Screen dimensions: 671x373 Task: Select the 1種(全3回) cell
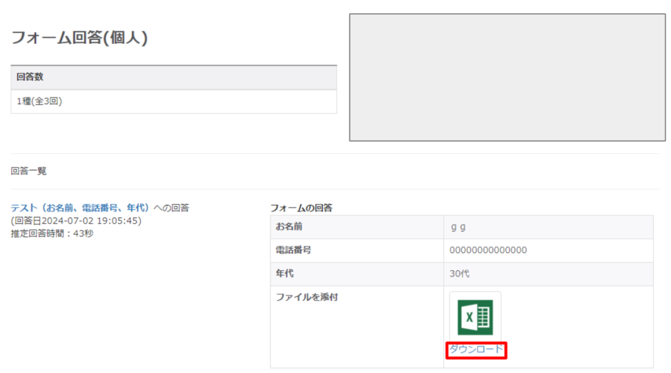[174, 101]
